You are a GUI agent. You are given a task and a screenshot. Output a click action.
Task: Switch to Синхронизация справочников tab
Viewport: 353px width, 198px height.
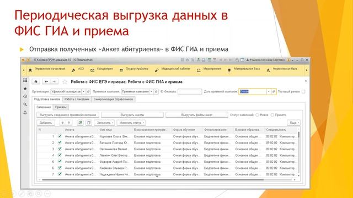coord(113,99)
